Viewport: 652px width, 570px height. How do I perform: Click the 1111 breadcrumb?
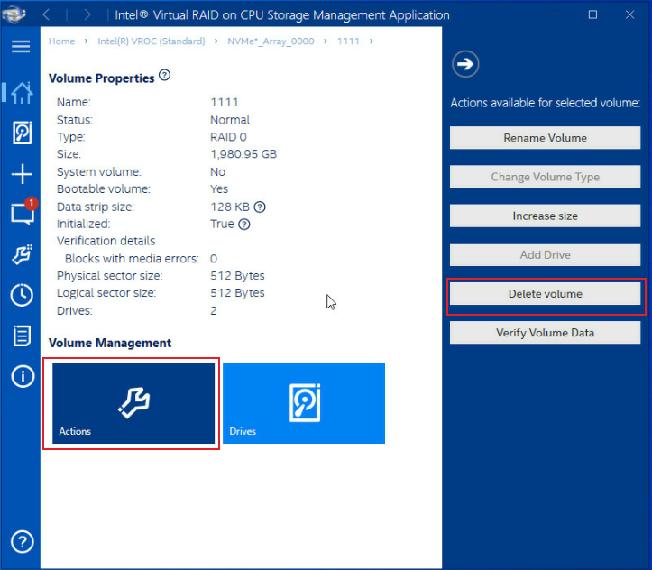point(348,41)
